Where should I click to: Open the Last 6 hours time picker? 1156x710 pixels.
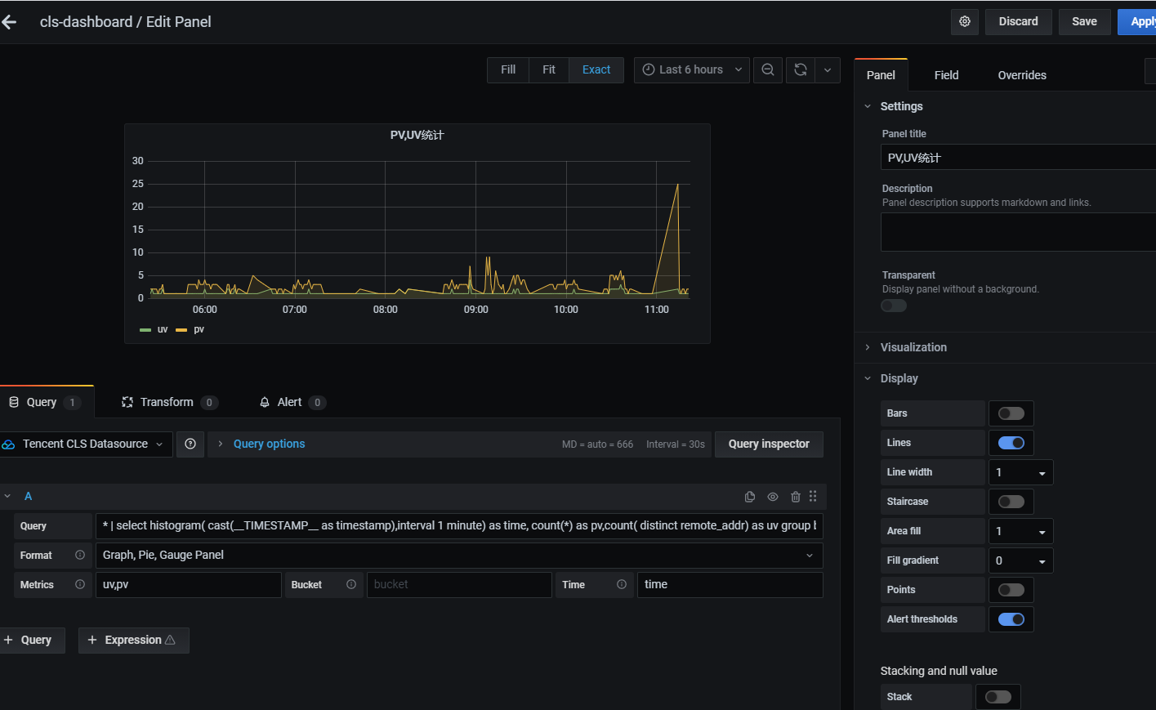(x=692, y=69)
